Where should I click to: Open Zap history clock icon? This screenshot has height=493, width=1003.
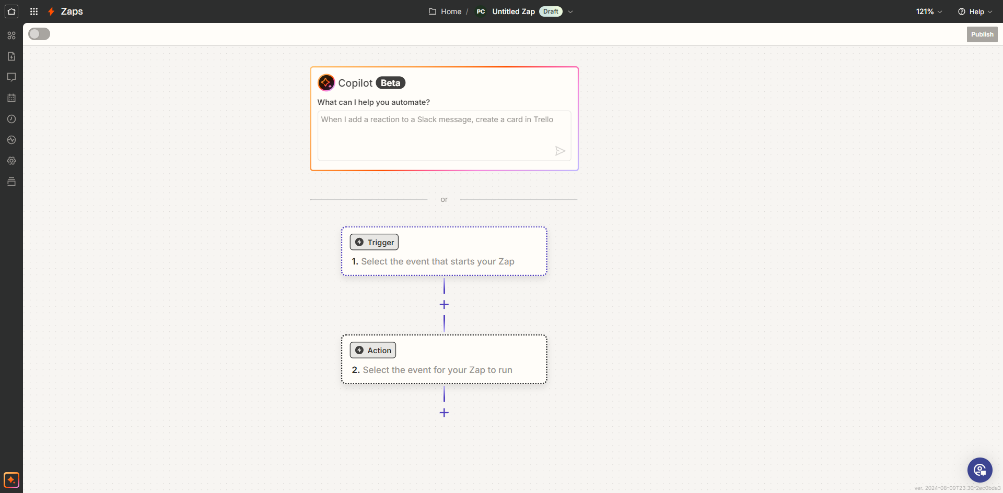coord(11,119)
